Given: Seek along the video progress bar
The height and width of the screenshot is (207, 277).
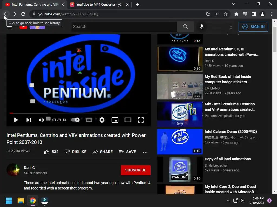Looking at the screenshot, I should coord(78,113).
